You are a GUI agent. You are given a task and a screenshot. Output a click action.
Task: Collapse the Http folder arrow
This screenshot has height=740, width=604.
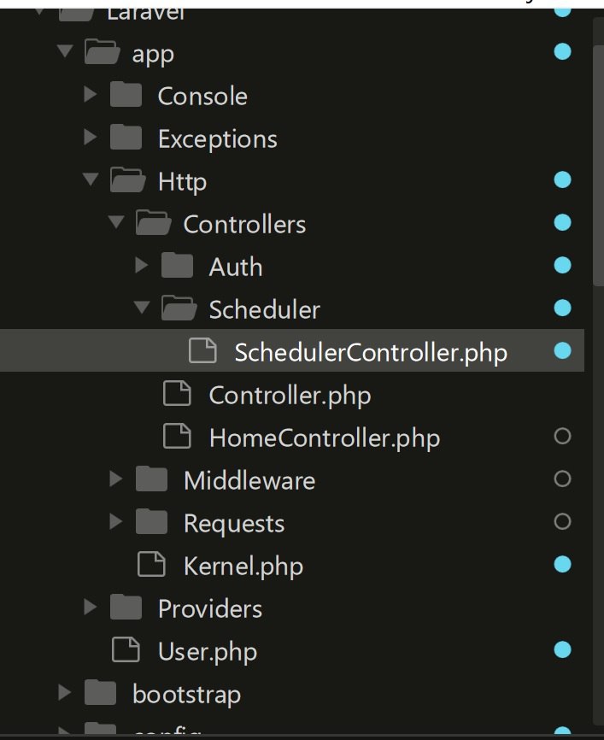pyautogui.click(x=91, y=179)
